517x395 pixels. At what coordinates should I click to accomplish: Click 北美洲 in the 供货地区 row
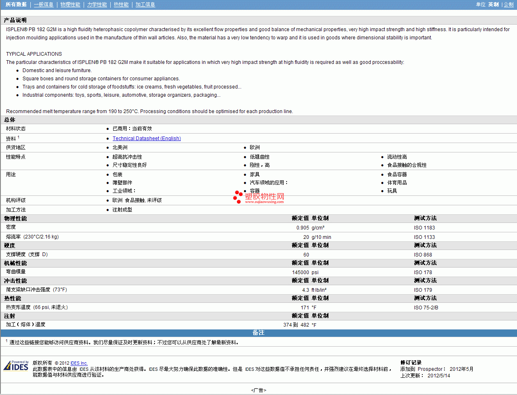point(120,148)
